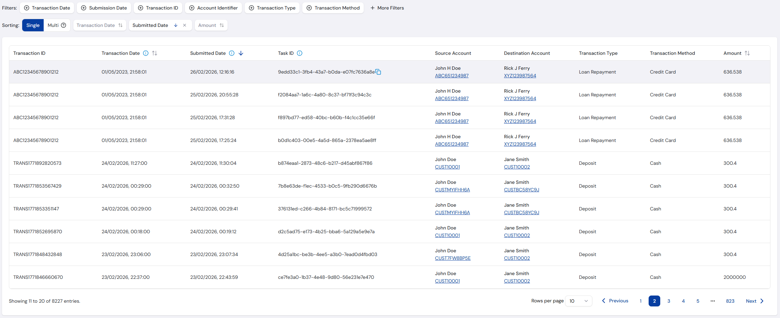
Task: Click the Transaction Date column info icon
Action: (146, 53)
